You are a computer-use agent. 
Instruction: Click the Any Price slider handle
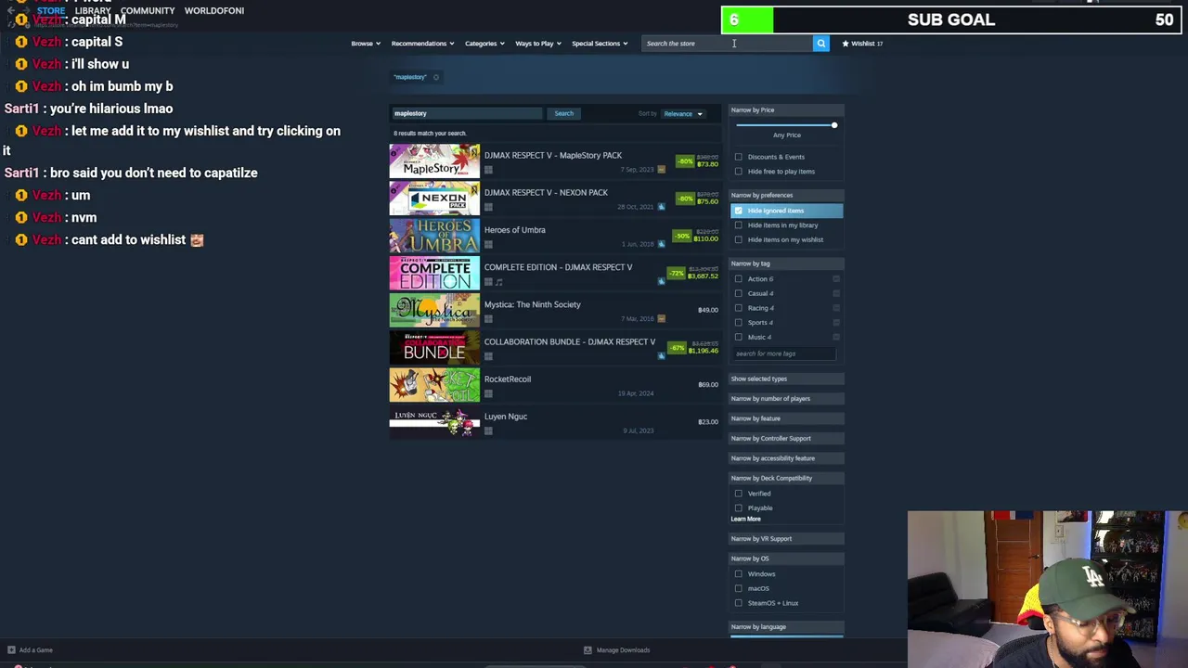pyautogui.click(x=833, y=125)
